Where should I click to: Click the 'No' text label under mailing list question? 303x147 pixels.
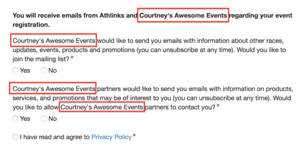click(53, 71)
